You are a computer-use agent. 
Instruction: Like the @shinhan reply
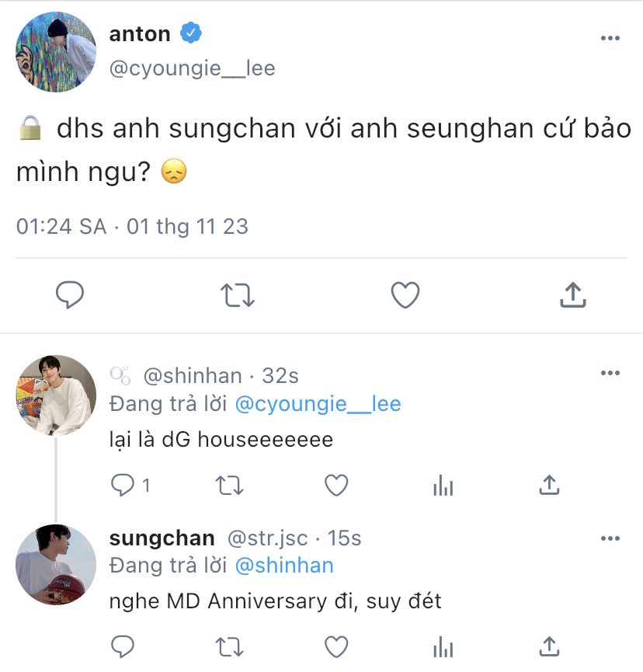point(336,485)
